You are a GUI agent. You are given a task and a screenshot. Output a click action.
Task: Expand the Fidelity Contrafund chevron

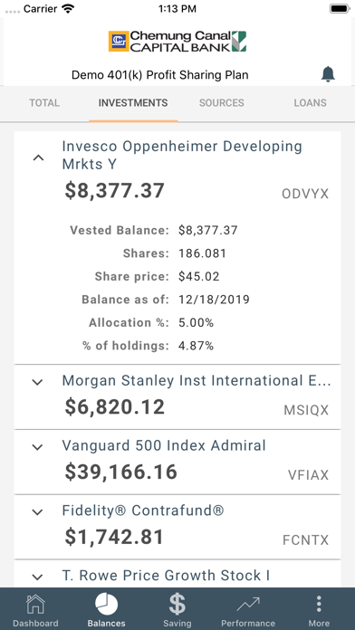tap(37, 512)
